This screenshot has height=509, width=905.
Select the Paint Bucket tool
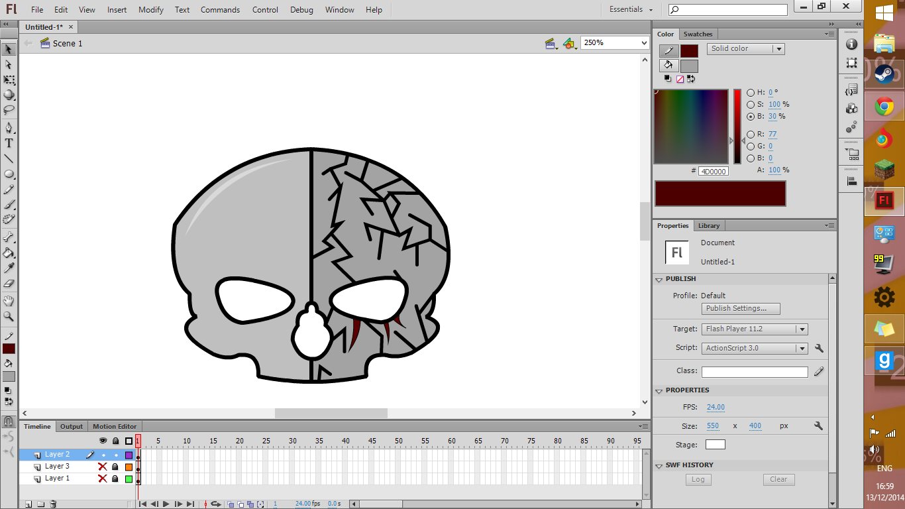point(9,253)
